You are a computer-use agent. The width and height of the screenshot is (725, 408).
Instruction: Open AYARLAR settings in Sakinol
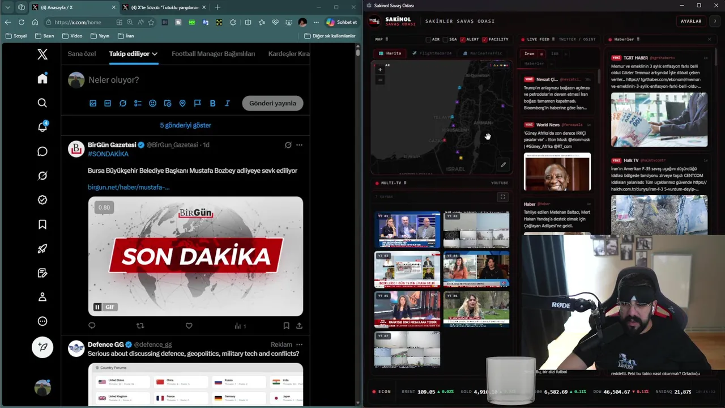[x=691, y=21]
